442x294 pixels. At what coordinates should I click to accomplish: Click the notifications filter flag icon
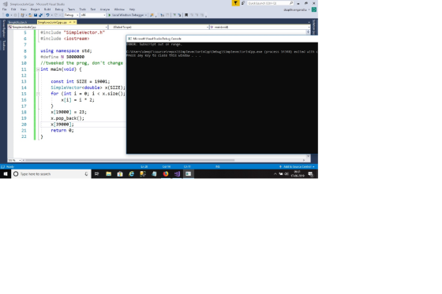[236, 3]
